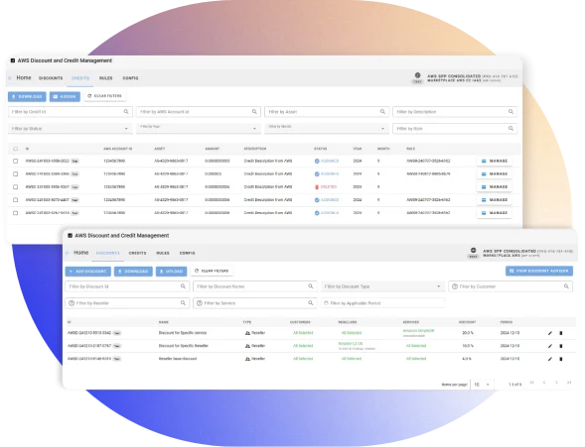Viewport: 585px width, 447px height.
Task: Jump to first page of discounts table
Action: 531,383
